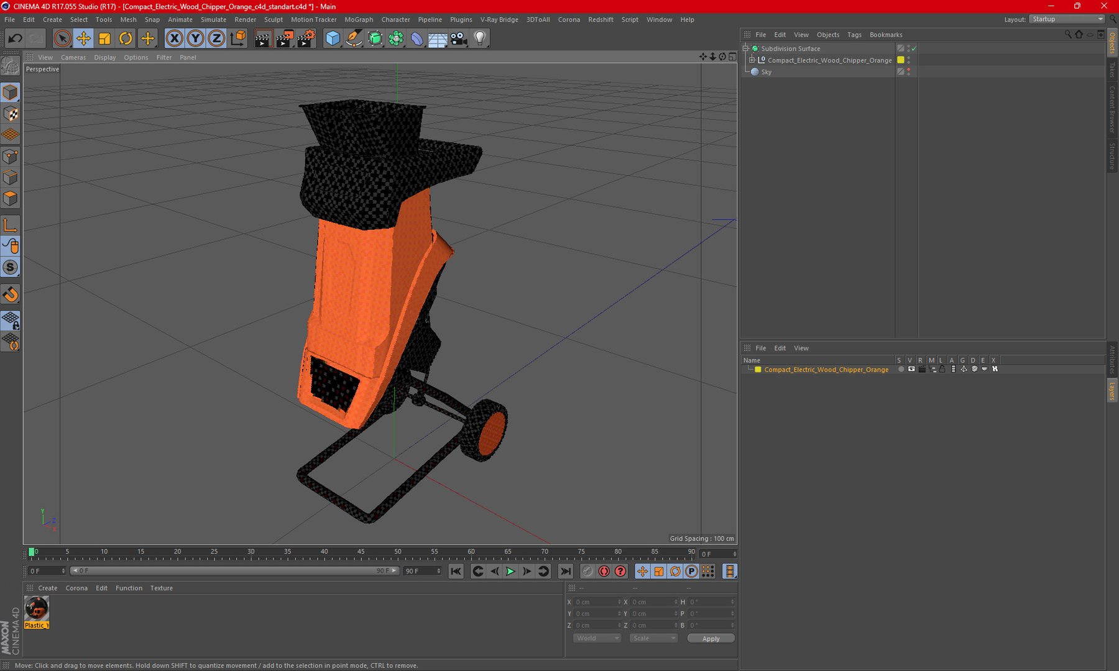Activate the Rotate tool icon
Image resolution: width=1119 pixels, height=671 pixels.
(126, 39)
